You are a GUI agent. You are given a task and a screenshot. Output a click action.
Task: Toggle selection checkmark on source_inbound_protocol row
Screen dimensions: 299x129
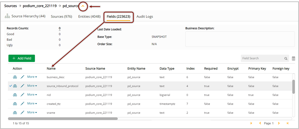10,86
